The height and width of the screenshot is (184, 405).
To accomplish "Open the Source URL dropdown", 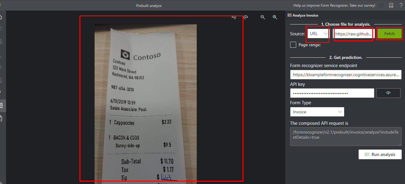I will [x=318, y=34].
